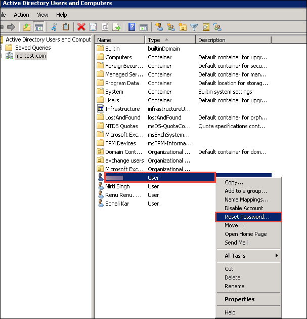
Task: Select the NTDS Quotas row
Action: 183,126
